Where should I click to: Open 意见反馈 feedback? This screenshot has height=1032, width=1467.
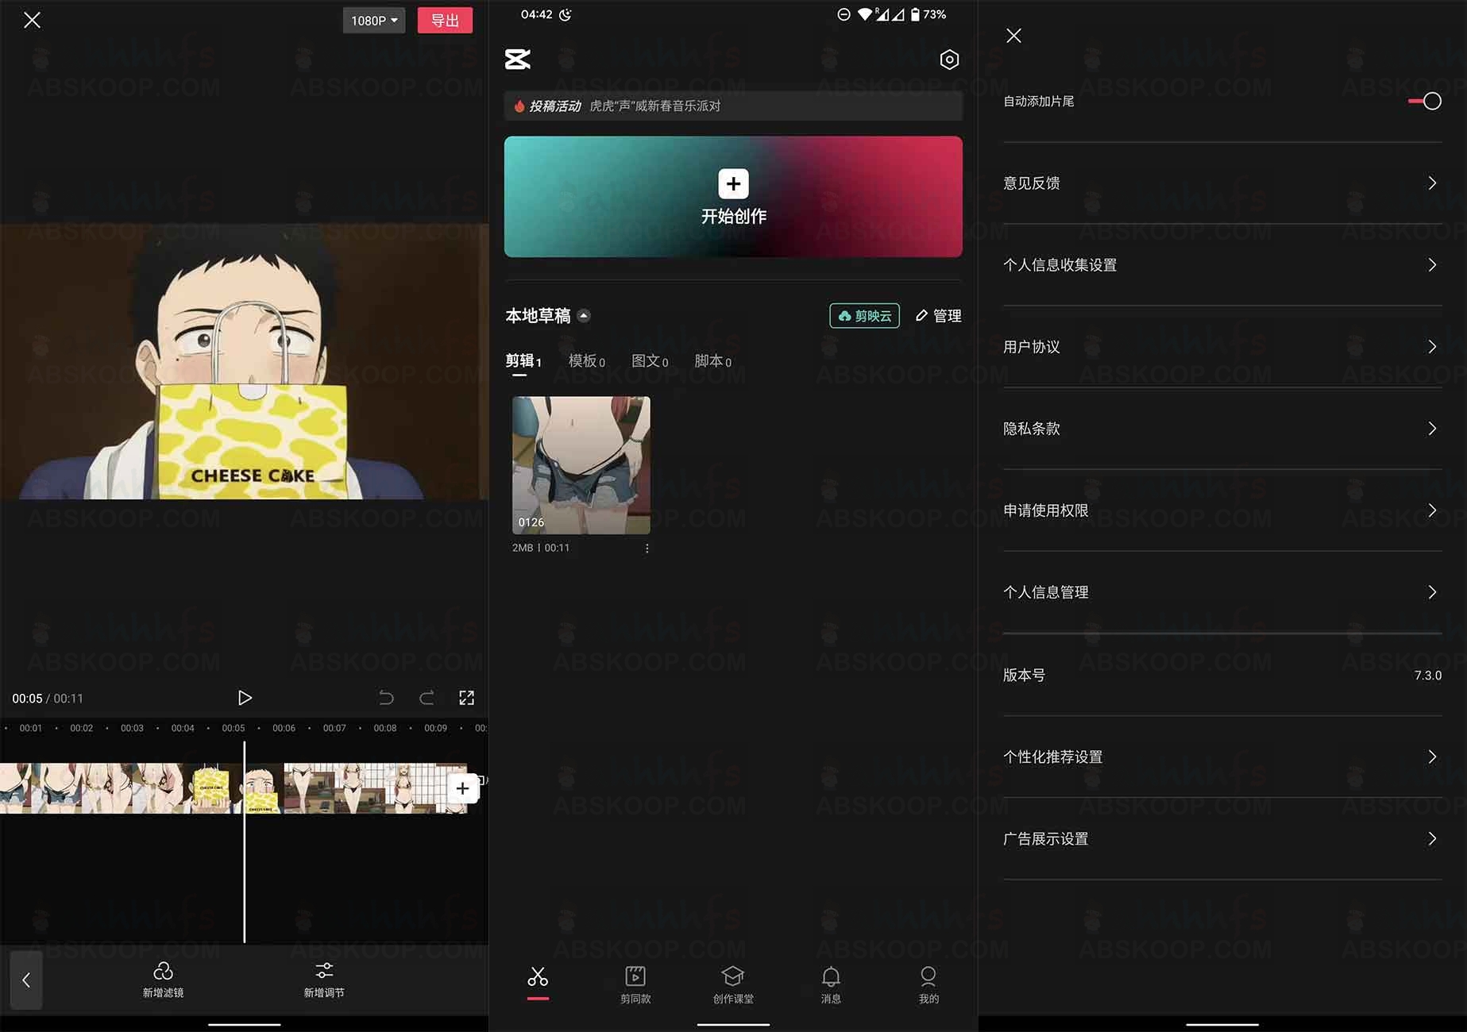(1222, 183)
